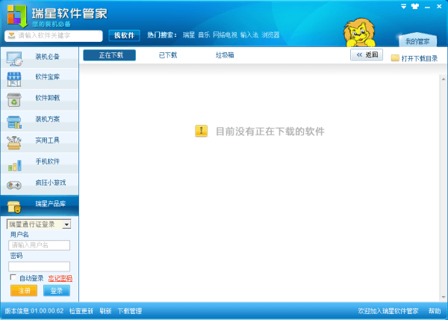Screen dimensions: 448x320
Task: Select 瑞星产品库 in sidebar
Action: [40, 206]
